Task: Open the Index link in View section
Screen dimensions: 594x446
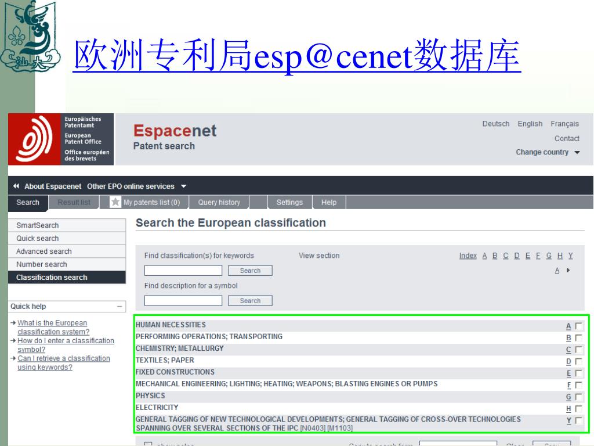Action: click(x=468, y=256)
